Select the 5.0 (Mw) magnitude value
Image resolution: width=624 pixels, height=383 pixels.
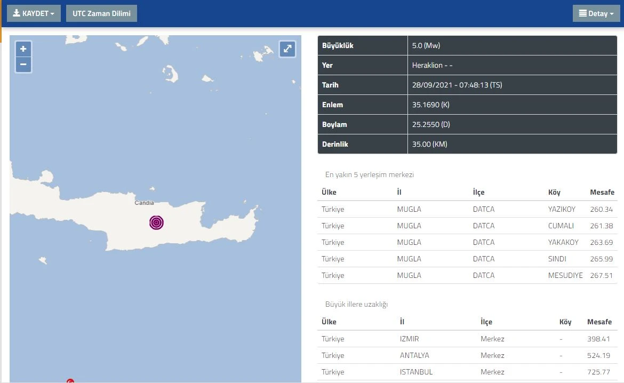pos(426,46)
